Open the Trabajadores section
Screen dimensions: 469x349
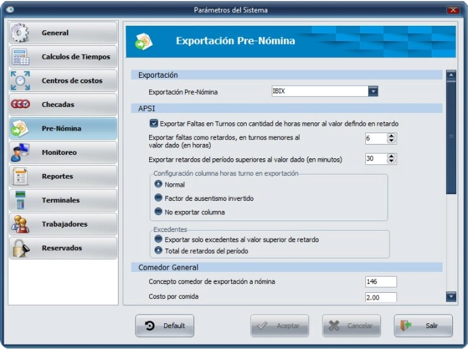(x=63, y=224)
